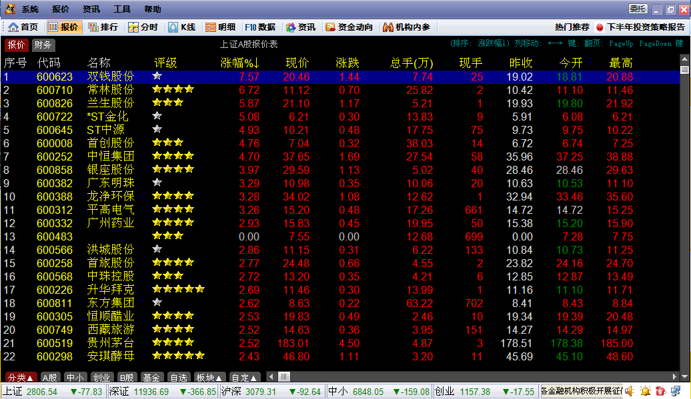Open the K线 candlestick chart
Screen dimensions: 691x399
pyautogui.click(x=182, y=27)
